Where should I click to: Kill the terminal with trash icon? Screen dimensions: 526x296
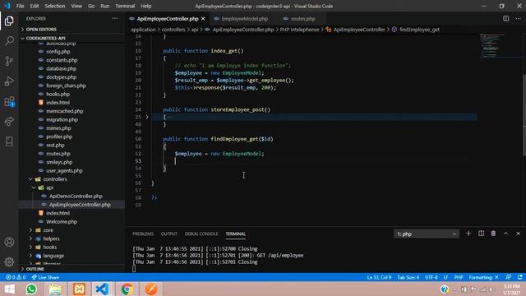point(493,234)
